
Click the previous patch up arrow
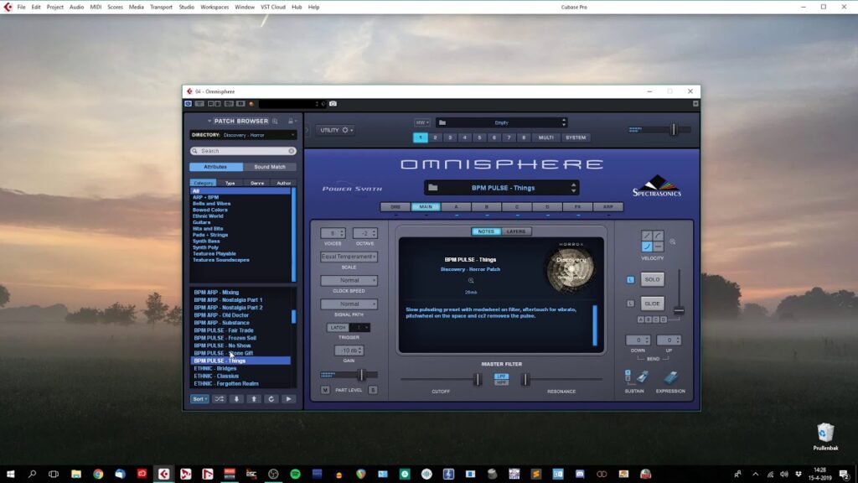(254, 399)
